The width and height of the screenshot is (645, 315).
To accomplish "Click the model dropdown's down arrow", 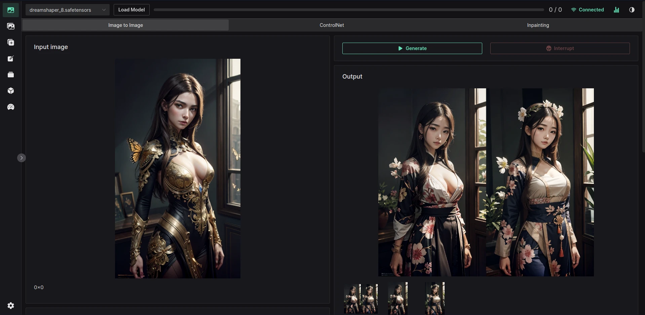I will (104, 10).
